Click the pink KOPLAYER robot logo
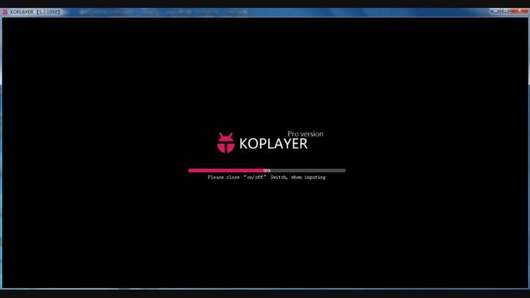Screen dimensions: 530x298 click(x=225, y=142)
